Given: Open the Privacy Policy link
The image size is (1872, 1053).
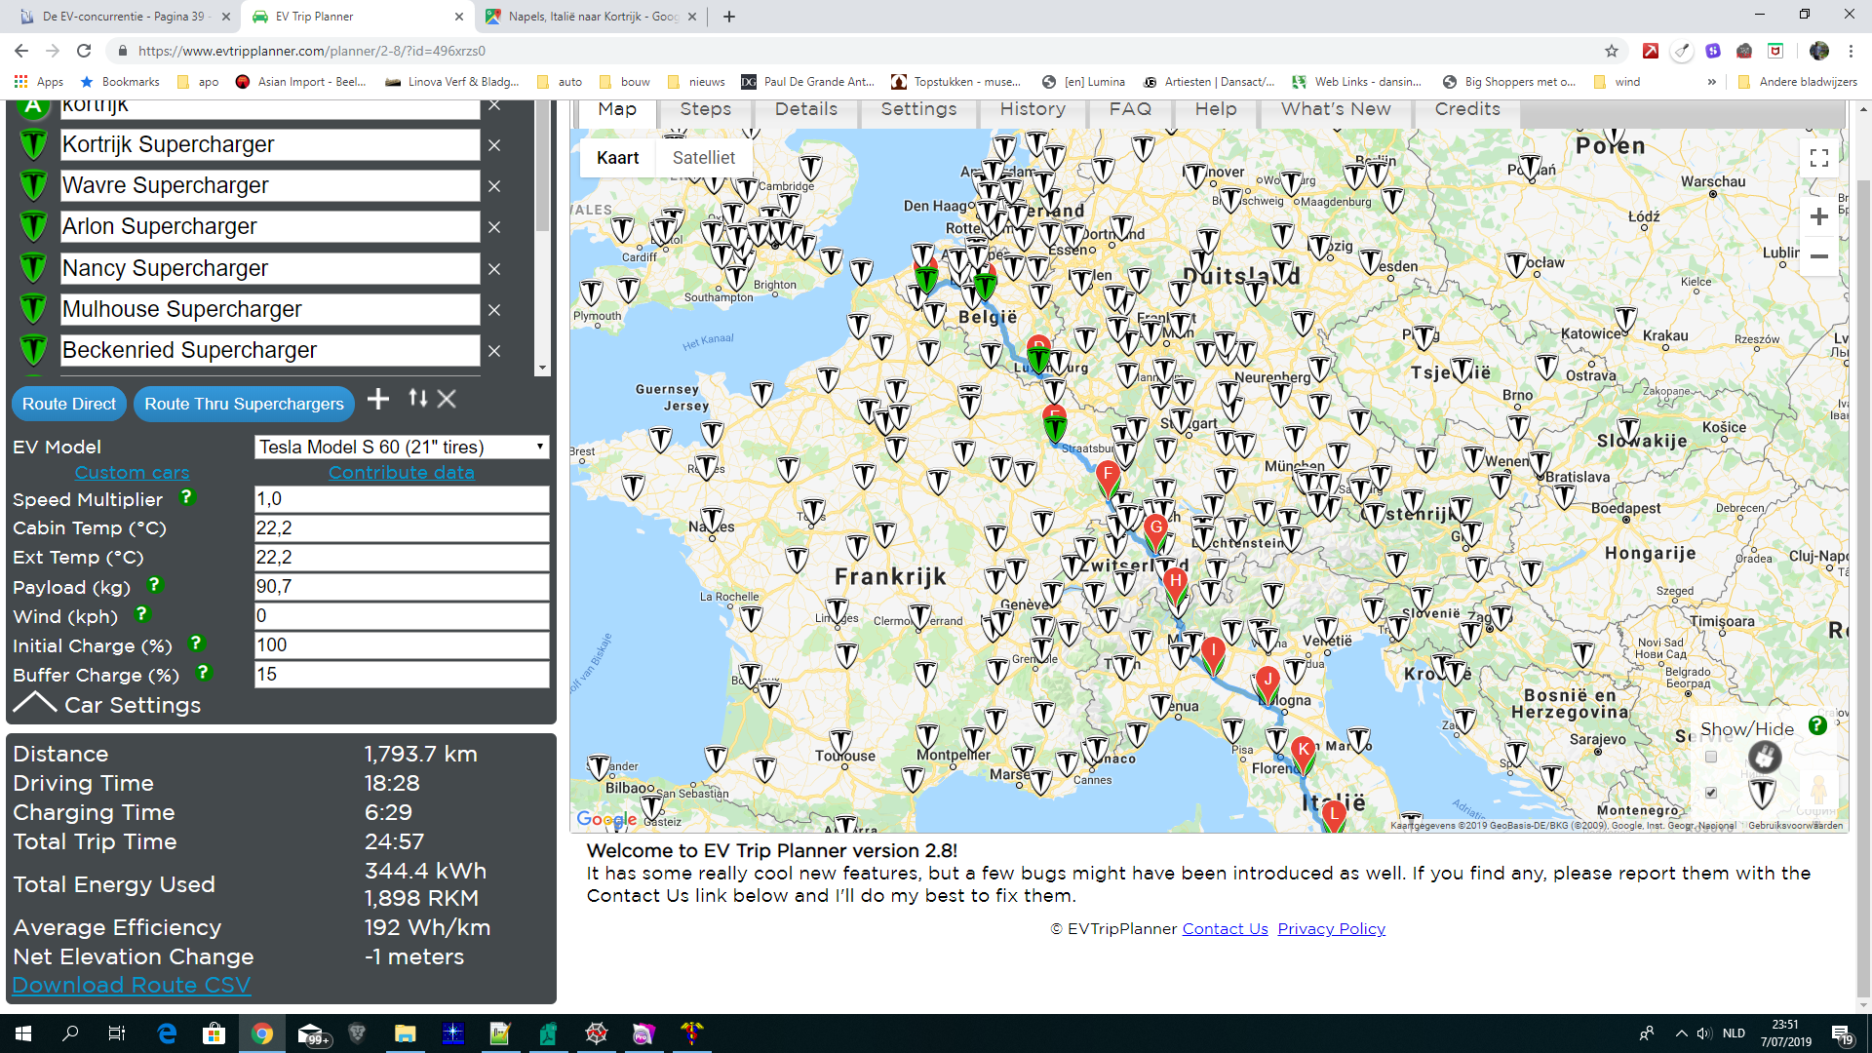Looking at the screenshot, I should tap(1331, 929).
